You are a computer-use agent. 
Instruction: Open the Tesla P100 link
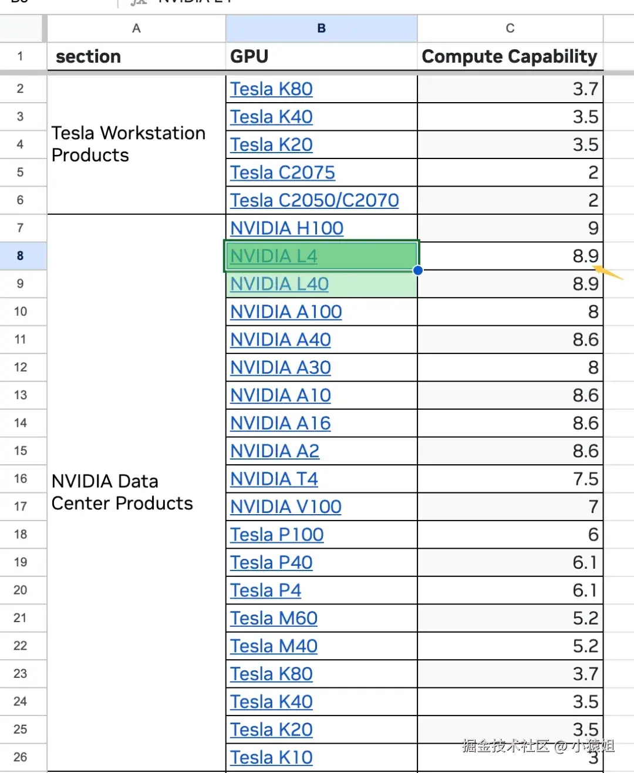point(276,535)
